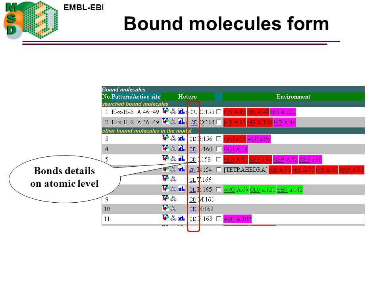Open the bar chart icon for CL K:165

181,188
